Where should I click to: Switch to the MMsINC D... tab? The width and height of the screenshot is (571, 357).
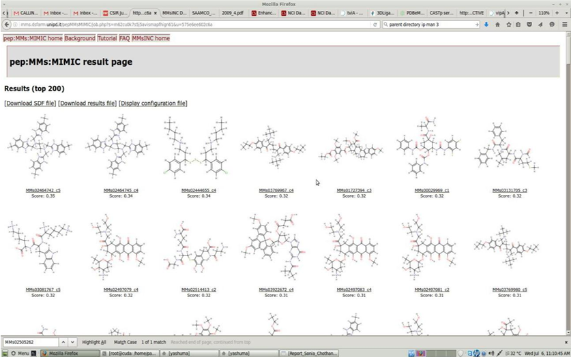coord(174,13)
